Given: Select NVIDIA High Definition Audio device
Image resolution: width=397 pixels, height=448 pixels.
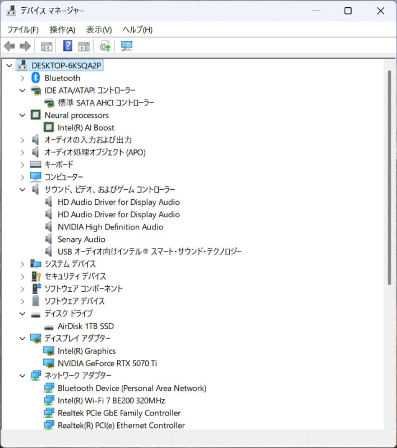Looking at the screenshot, I should click(110, 227).
